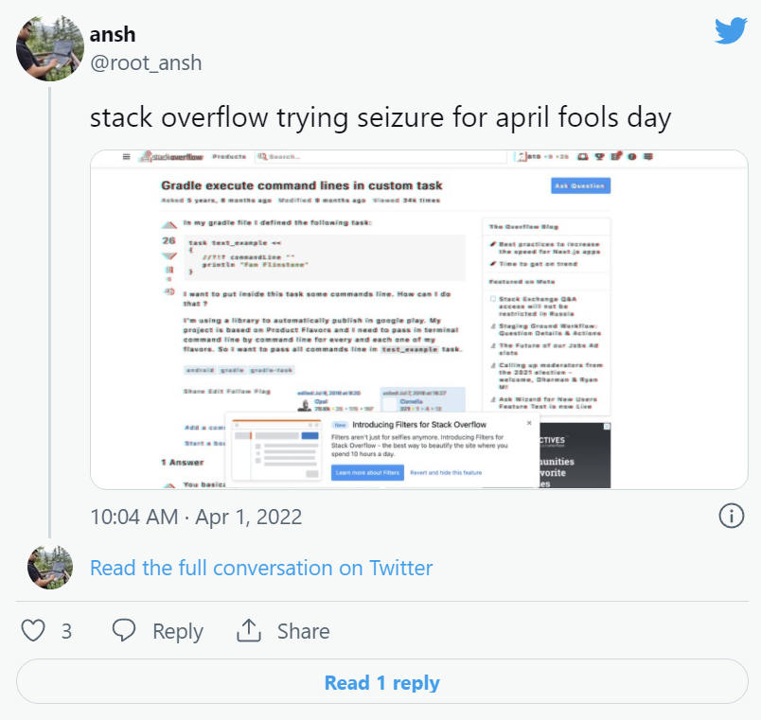Open the review queues icon

(x=616, y=157)
